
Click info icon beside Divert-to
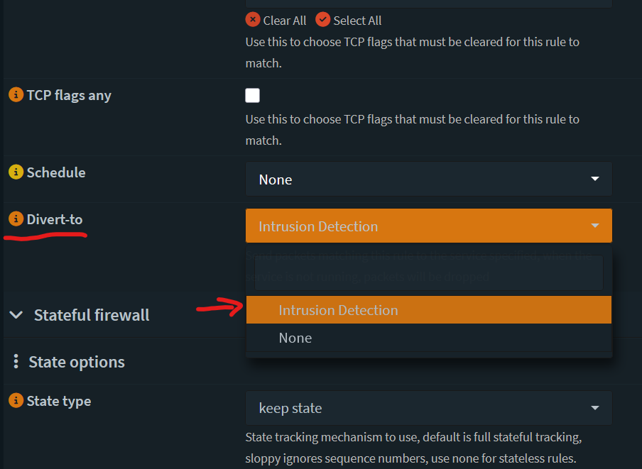pos(16,219)
